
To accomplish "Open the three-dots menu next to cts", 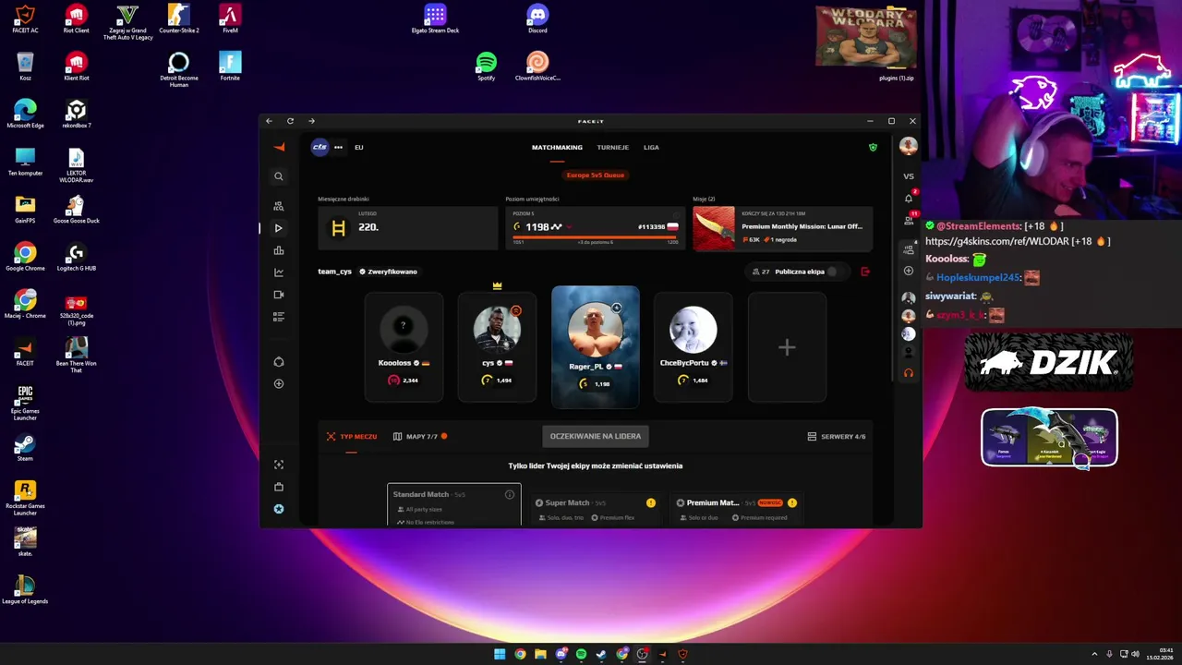I will tap(339, 147).
